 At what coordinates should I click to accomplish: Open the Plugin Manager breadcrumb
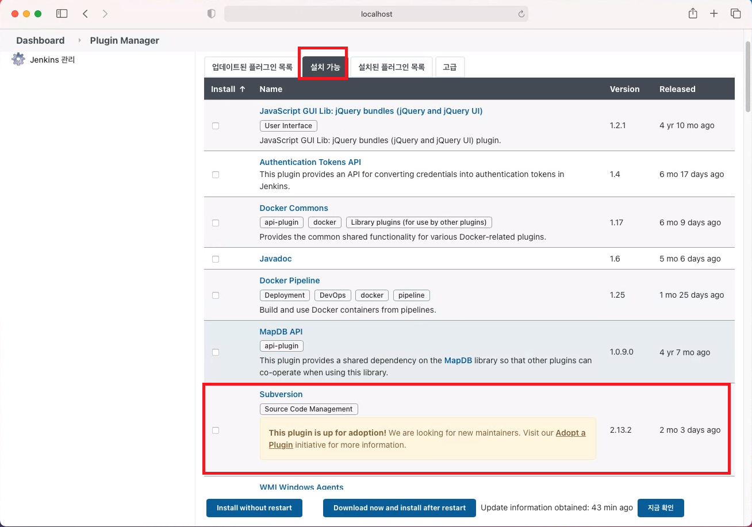pyautogui.click(x=124, y=40)
